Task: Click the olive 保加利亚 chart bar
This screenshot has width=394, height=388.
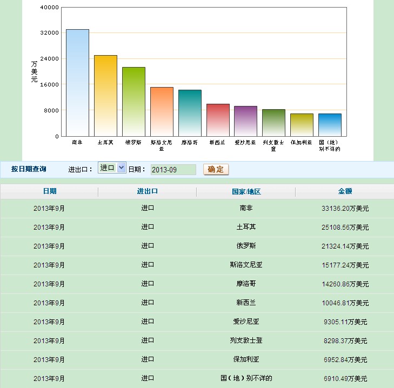Action: coord(302,125)
